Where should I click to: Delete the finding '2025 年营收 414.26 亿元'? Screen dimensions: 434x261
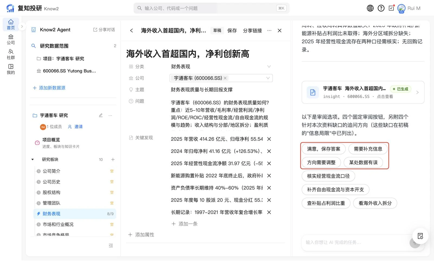[x=269, y=139]
